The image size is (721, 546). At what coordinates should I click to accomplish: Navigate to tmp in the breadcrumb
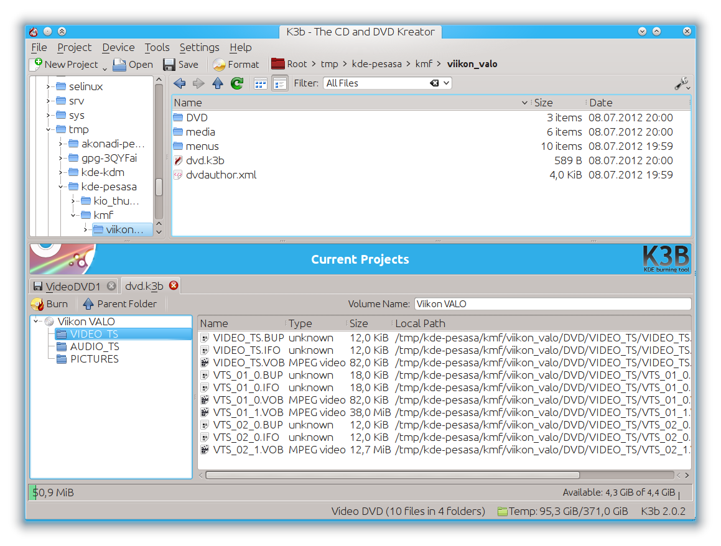pos(329,64)
